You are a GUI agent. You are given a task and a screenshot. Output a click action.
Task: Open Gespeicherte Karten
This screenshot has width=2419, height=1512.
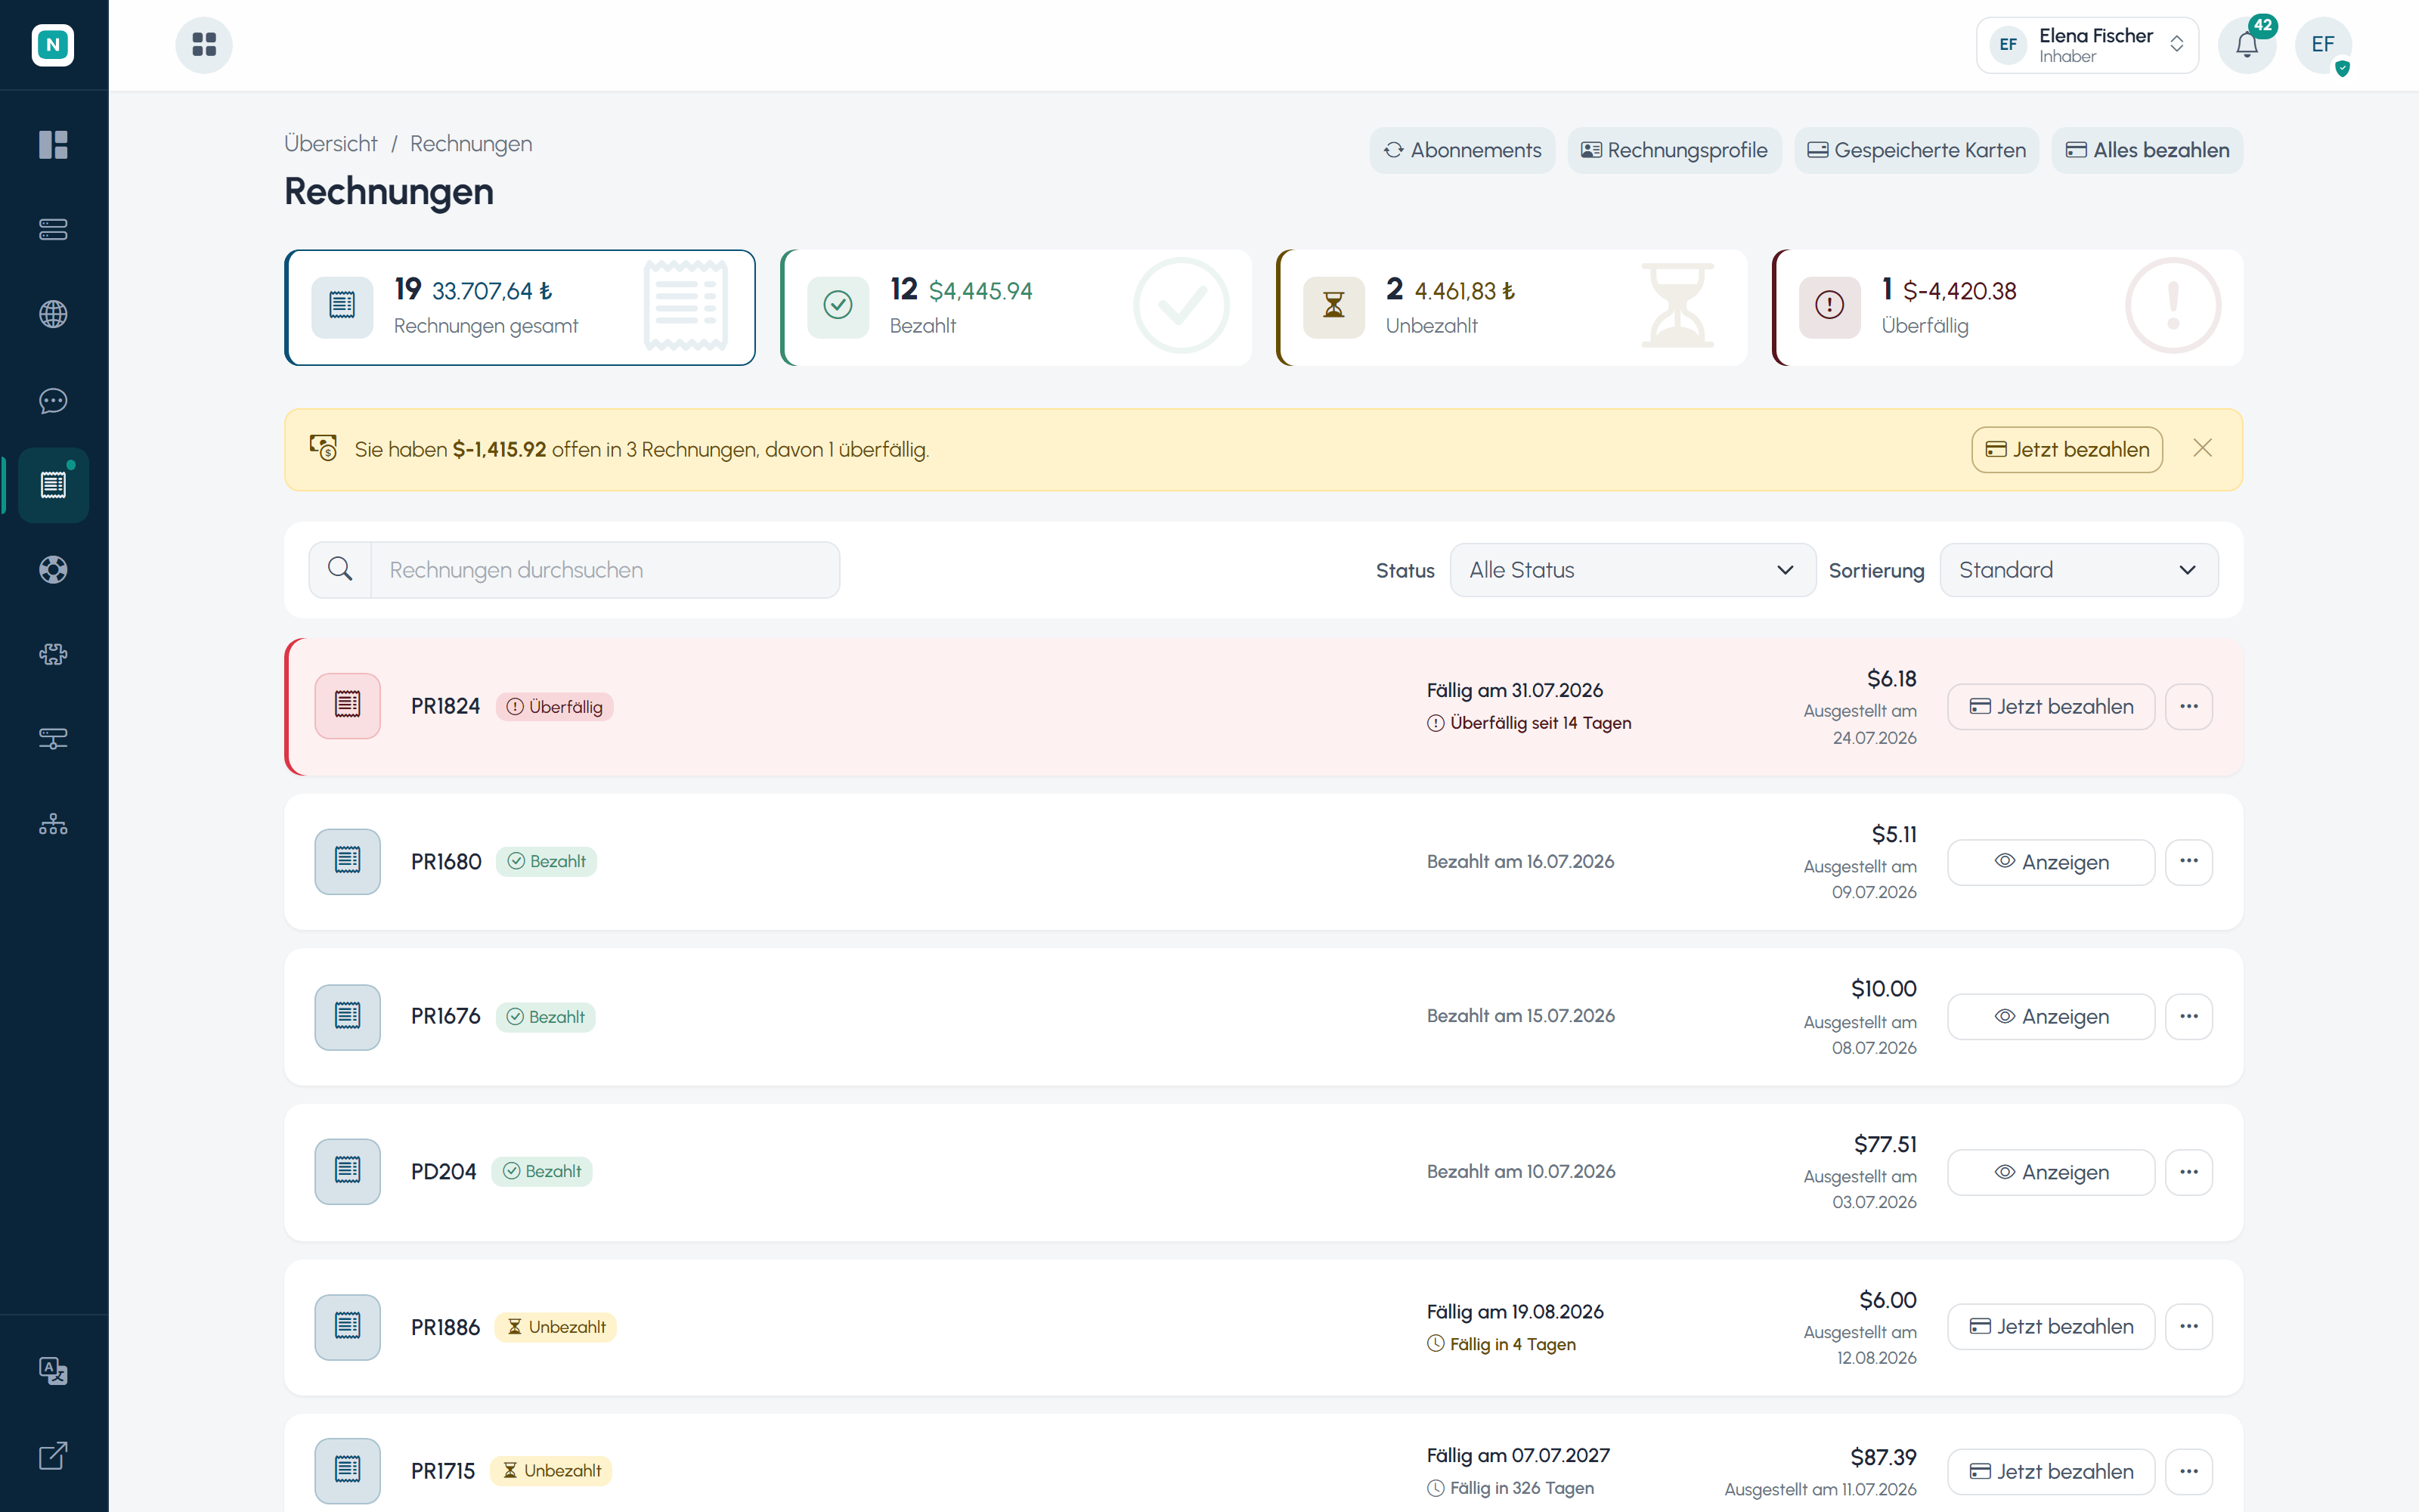(x=1916, y=150)
